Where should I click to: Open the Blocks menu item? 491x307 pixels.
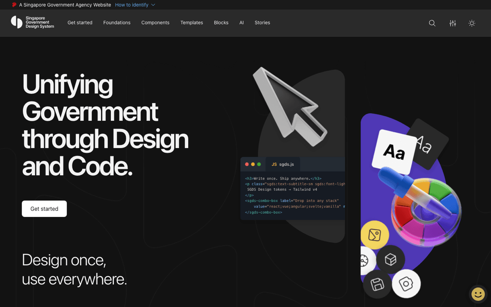(x=221, y=23)
